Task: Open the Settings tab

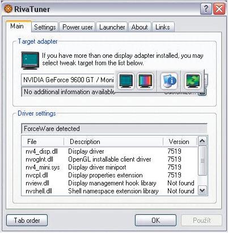Action: pos(45,27)
